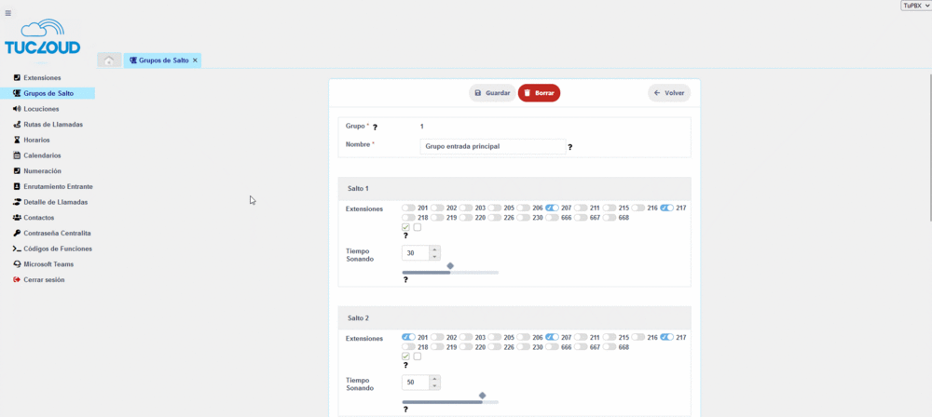The width and height of the screenshot is (932, 417).
Task: Click the Nombre text input field
Action: [x=493, y=146]
